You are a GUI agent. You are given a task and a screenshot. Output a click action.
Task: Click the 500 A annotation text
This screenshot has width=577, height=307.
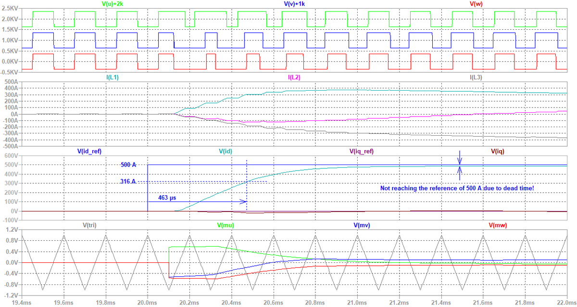(128, 165)
